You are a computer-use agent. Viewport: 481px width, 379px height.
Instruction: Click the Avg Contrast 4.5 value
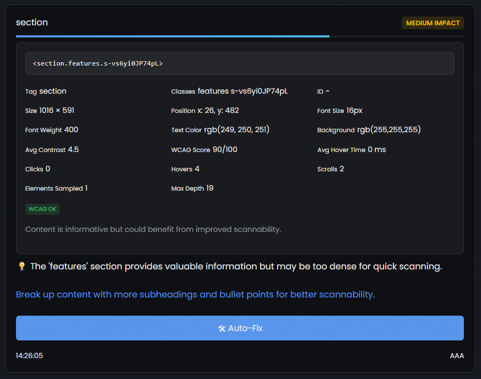73,149
